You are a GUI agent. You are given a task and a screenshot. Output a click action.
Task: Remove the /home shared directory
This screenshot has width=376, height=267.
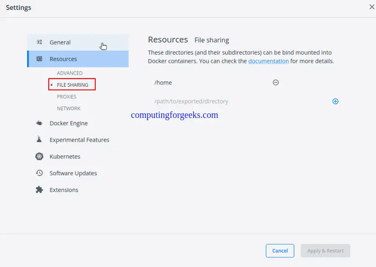coord(276,83)
